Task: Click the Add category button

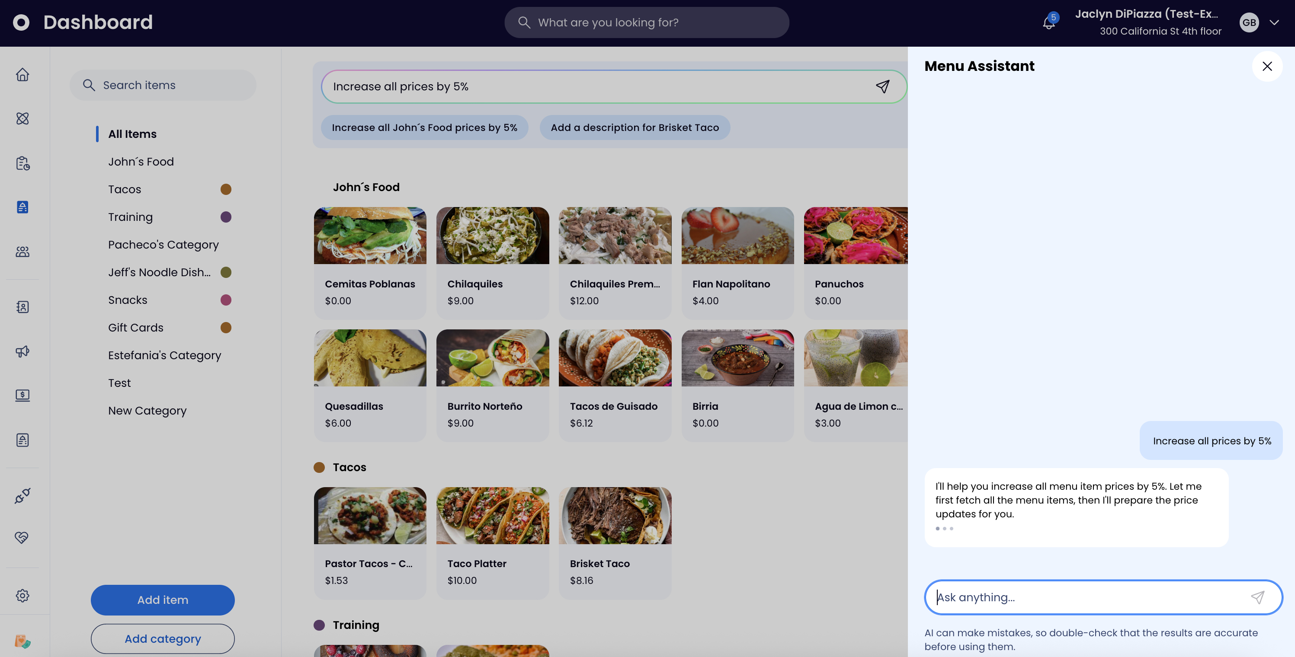Action: click(162, 638)
